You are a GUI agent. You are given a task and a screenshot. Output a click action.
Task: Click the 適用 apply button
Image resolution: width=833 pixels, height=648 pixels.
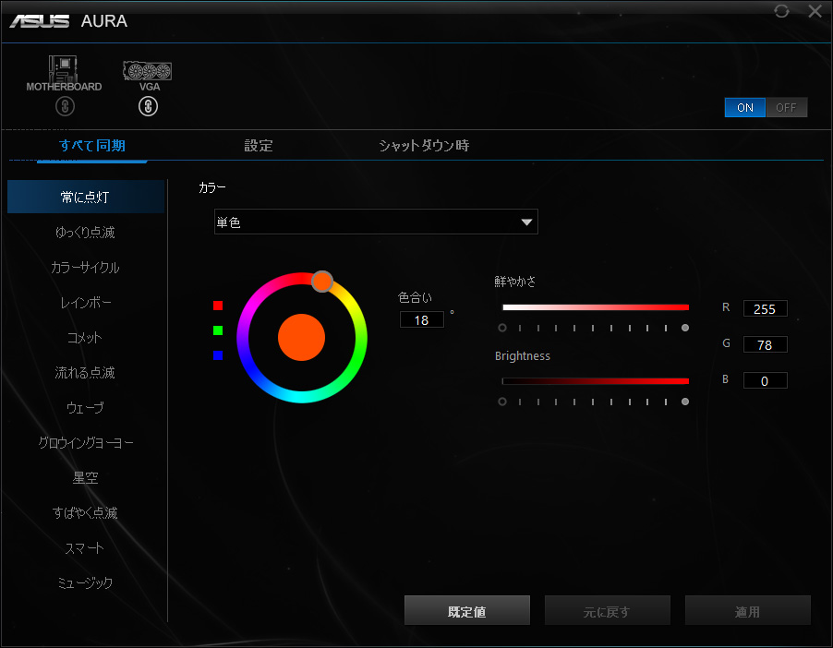tap(747, 611)
